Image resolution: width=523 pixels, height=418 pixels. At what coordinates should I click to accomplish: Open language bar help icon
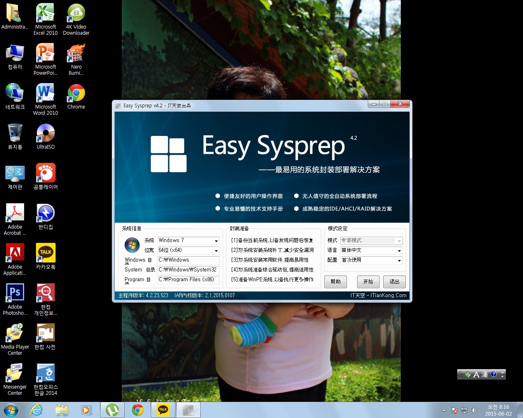click(x=494, y=374)
